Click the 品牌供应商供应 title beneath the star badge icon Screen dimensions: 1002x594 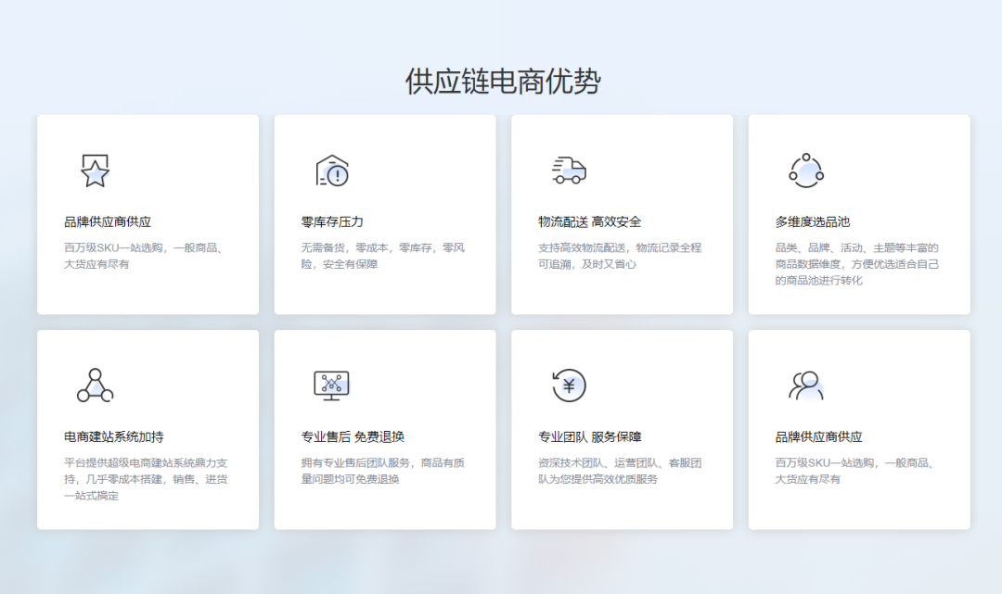108,222
